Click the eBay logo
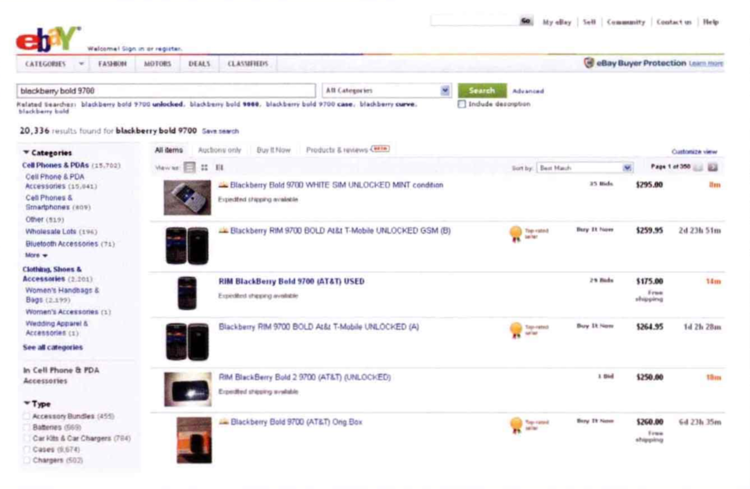 click(x=48, y=39)
